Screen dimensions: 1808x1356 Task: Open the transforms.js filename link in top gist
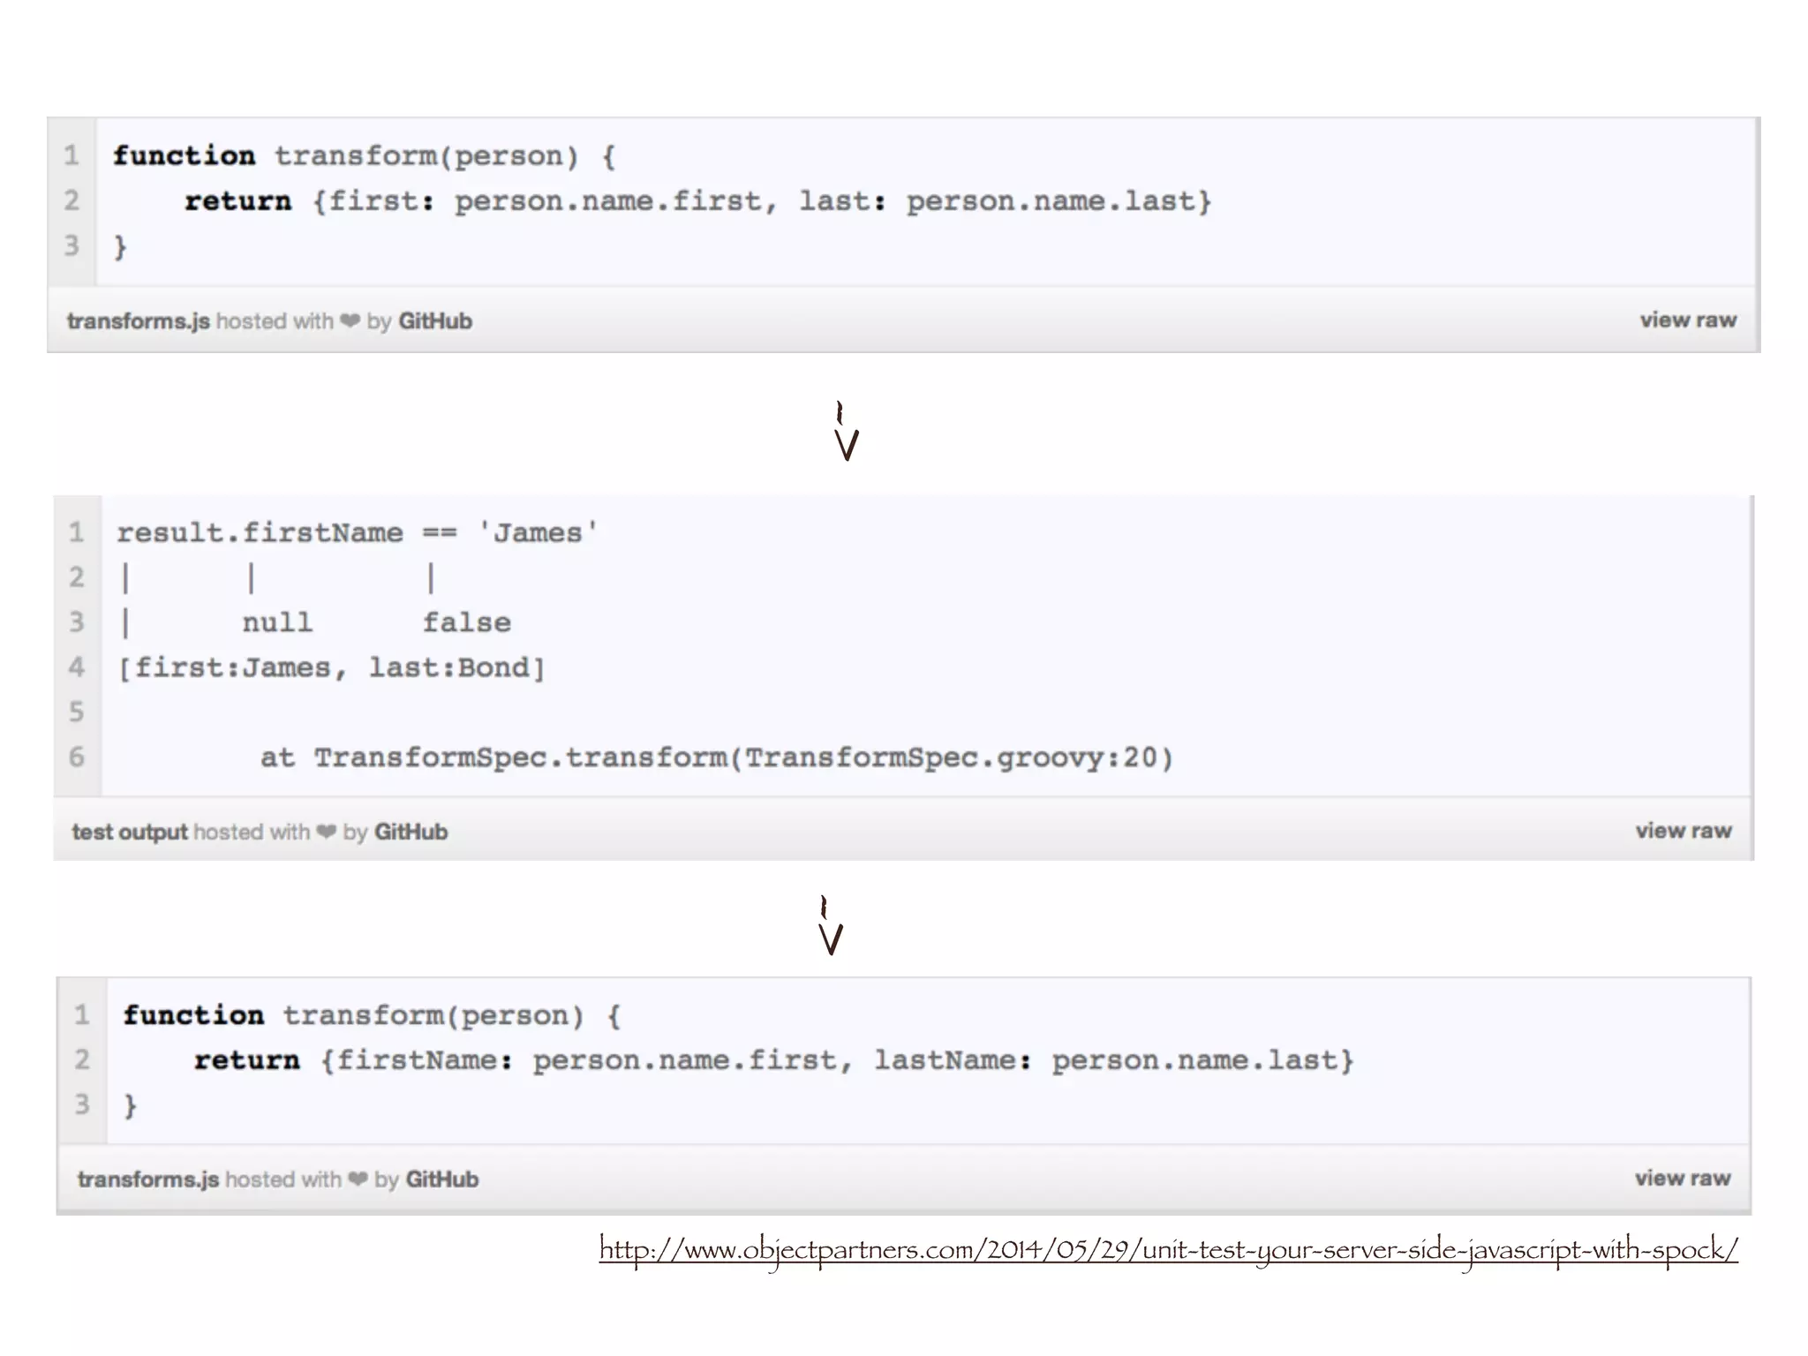click(x=139, y=321)
